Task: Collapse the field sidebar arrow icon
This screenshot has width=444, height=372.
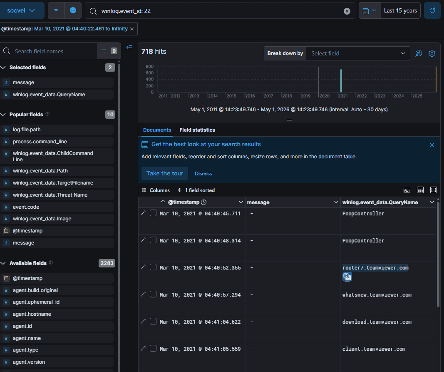Action: (129, 47)
